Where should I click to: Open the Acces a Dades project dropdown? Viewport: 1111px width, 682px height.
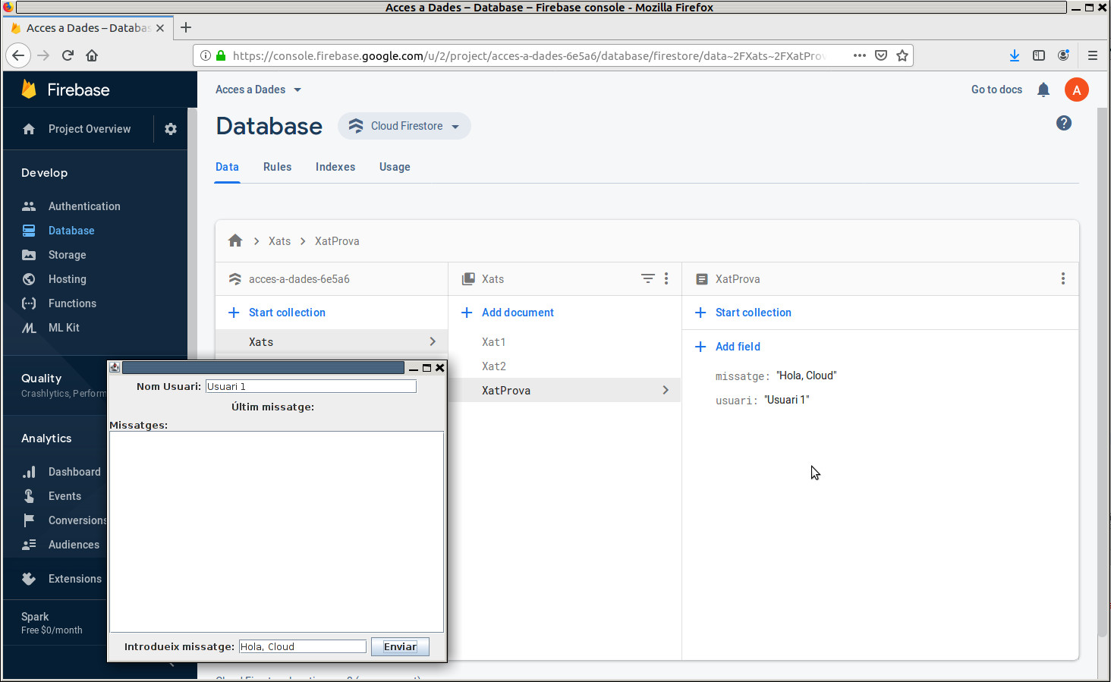coord(258,90)
